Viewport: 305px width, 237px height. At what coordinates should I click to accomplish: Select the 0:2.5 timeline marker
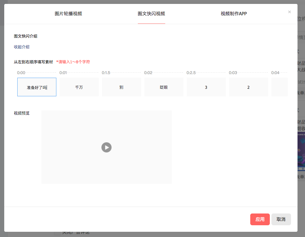pos(191,73)
